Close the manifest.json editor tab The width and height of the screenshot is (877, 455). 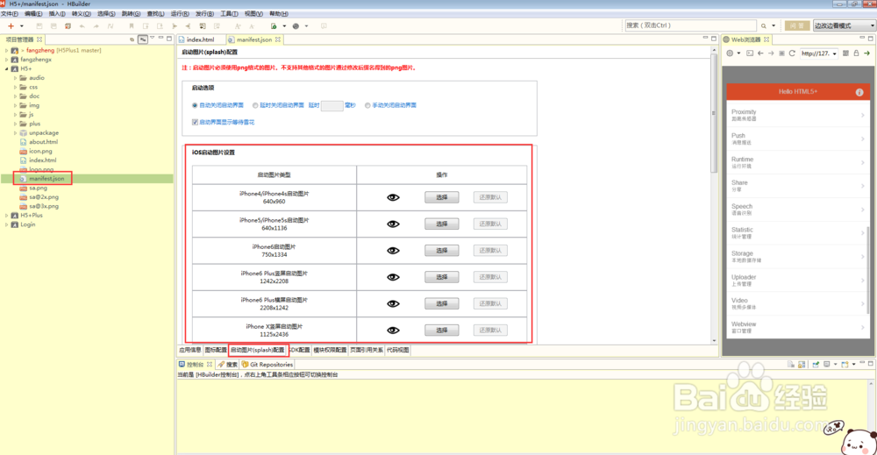[277, 39]
